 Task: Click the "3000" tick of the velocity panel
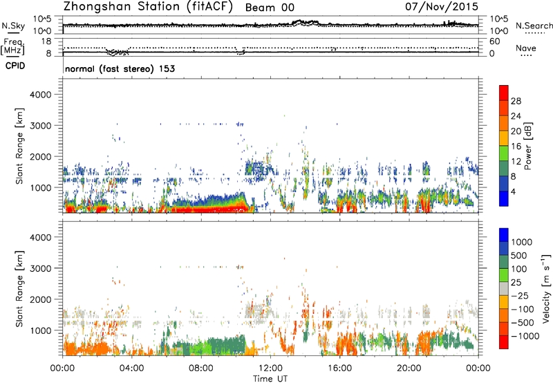41,268
